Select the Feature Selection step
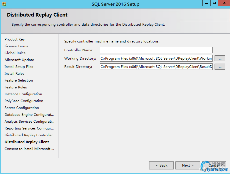Screen dimensions: 230x174 tap(19, 80)
